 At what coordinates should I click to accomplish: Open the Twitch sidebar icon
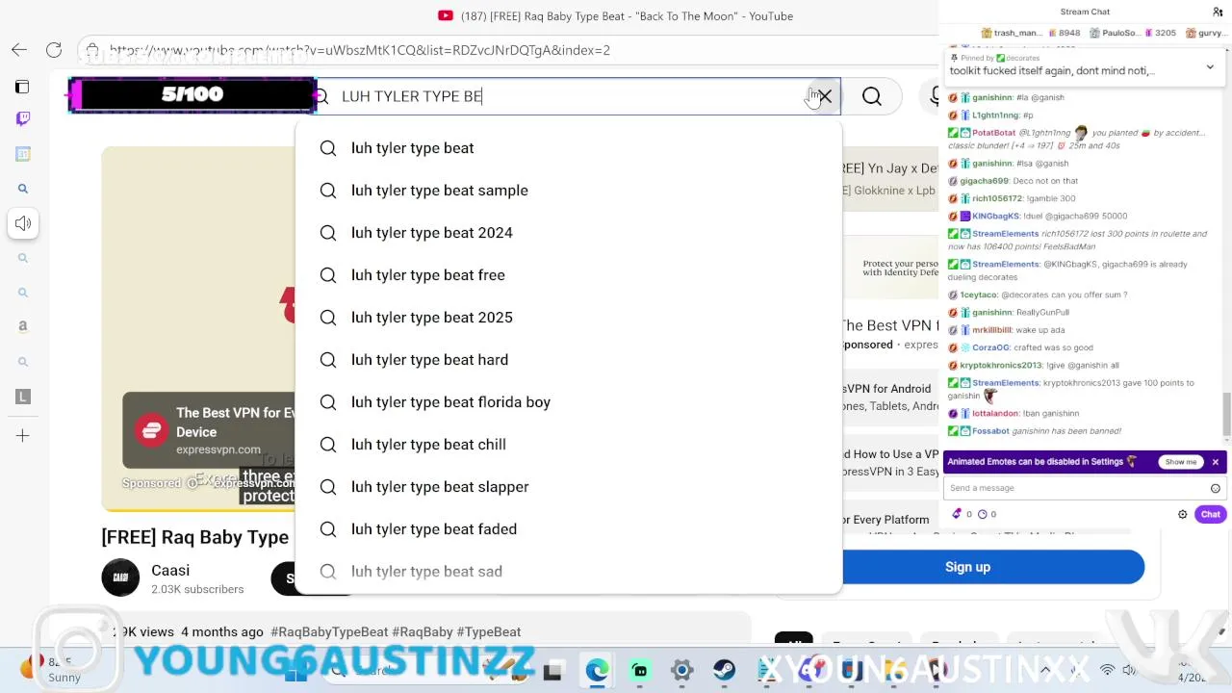point(23,118)
